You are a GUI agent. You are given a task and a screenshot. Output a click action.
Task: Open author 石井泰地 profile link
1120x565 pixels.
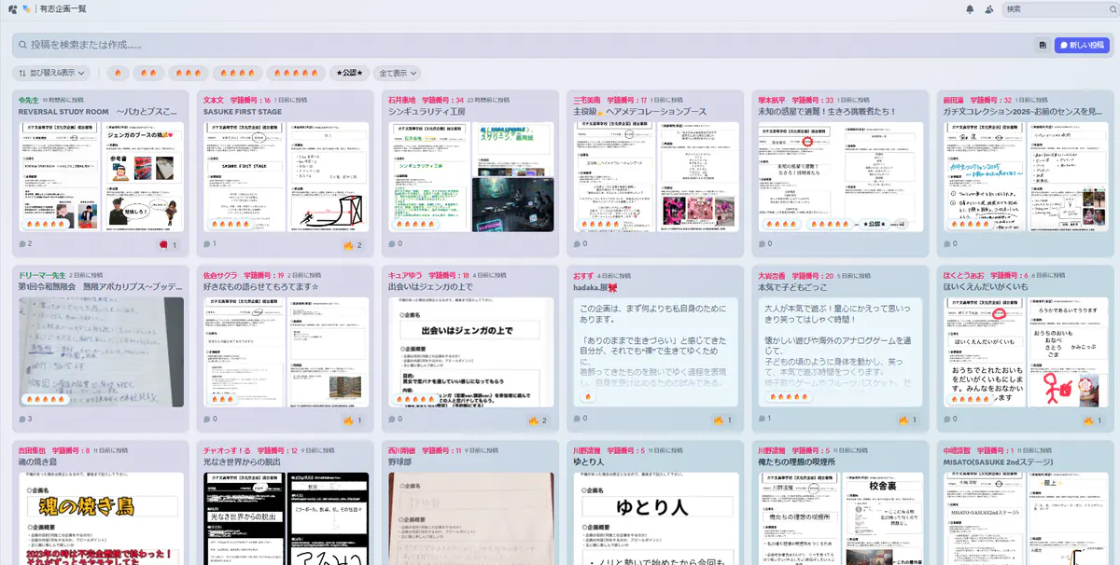click(x=401, y=99)
